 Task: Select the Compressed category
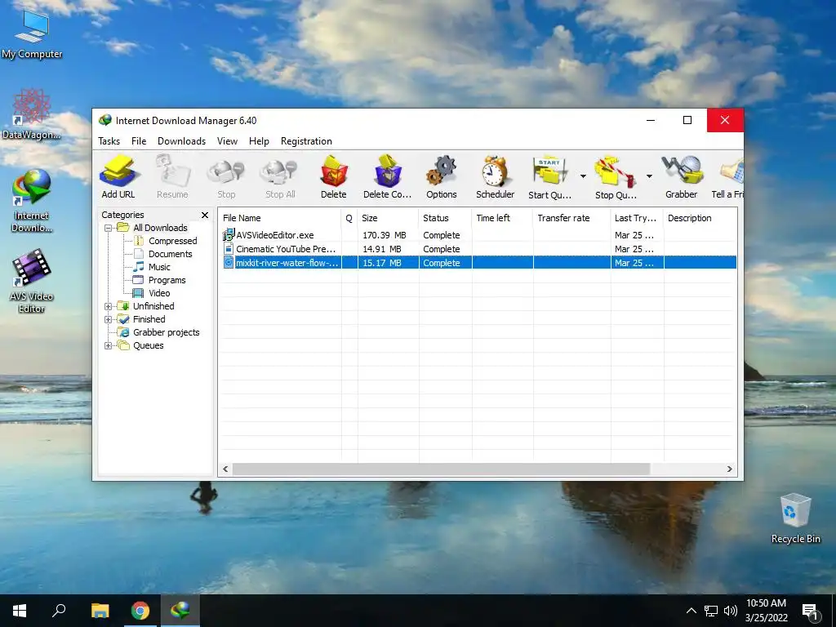point(173,241)
